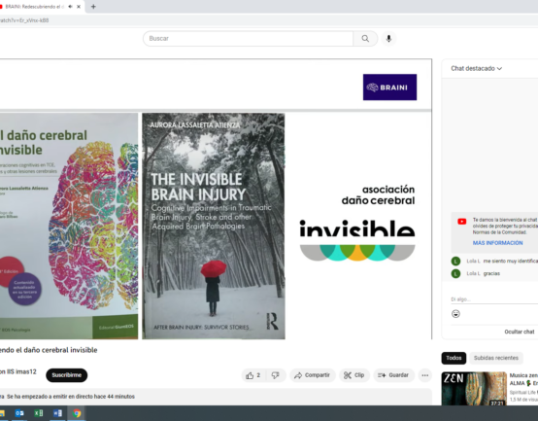Hide chat with Ocultar chat
538x421 pixels.
pos(520,332)
